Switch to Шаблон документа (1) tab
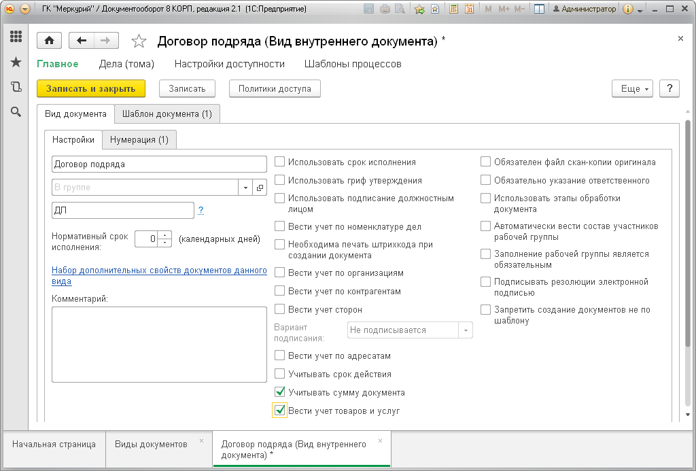Image resolution: width=696 pixels, height=471 pixels. [167, 114]
